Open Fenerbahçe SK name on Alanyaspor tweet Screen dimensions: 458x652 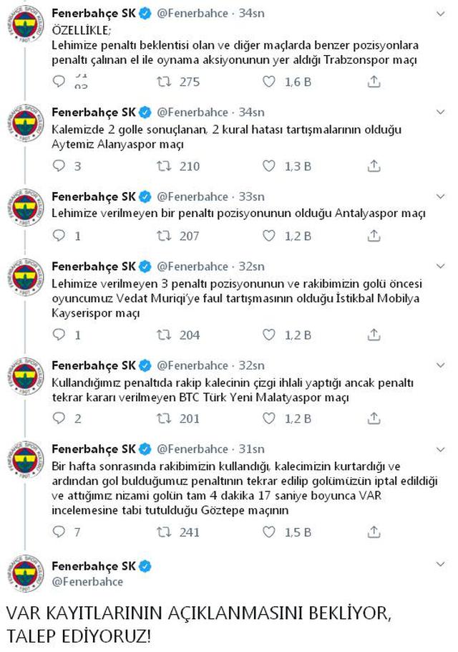point(94,112)
